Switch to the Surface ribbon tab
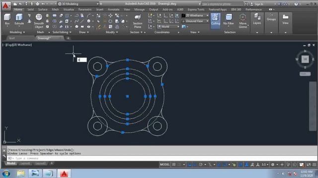Image resolution: width=318 pixels, height=178 pixels. [43, 9]
